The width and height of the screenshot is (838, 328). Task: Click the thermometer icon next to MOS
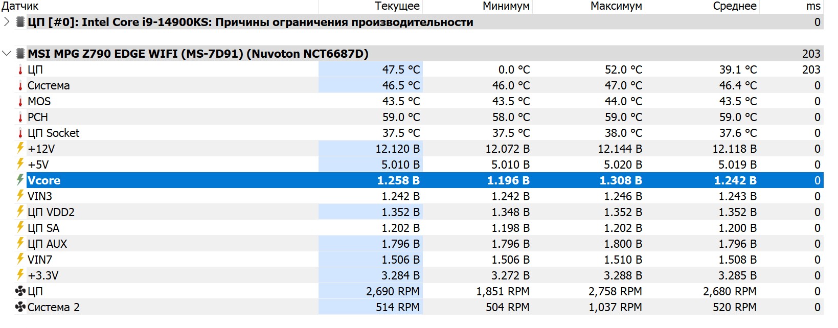20,102
